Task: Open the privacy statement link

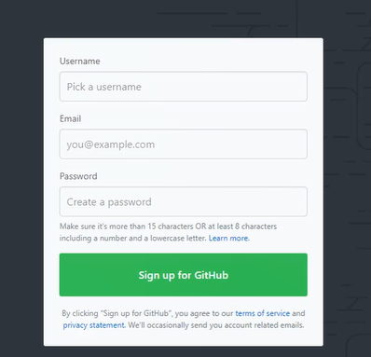Action: [94, 325]
